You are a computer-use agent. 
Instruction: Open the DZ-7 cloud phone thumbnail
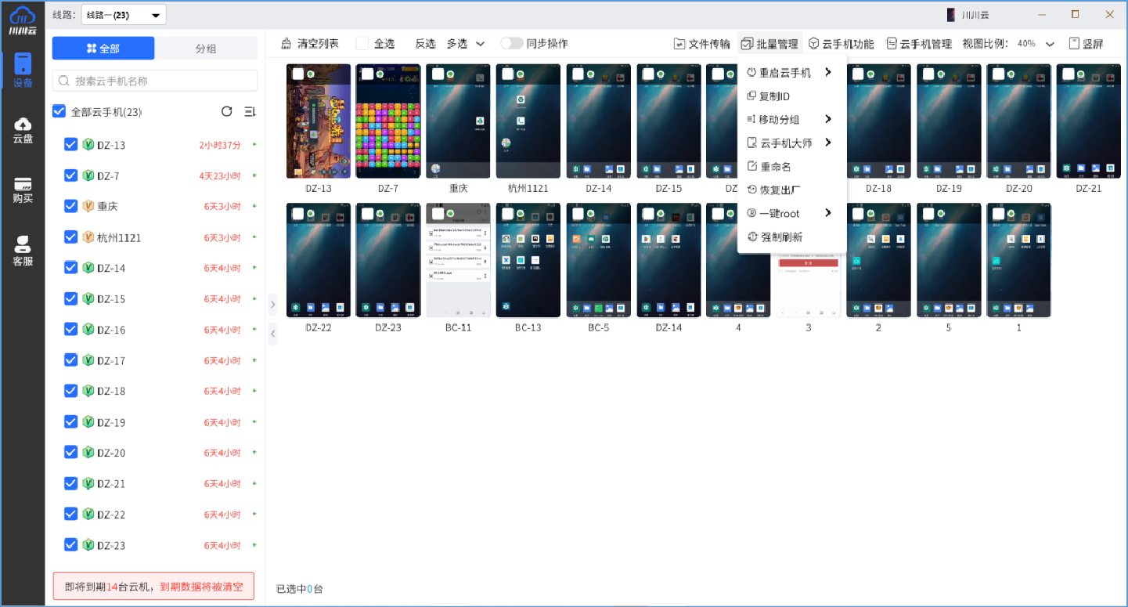(x=387, y=121)
